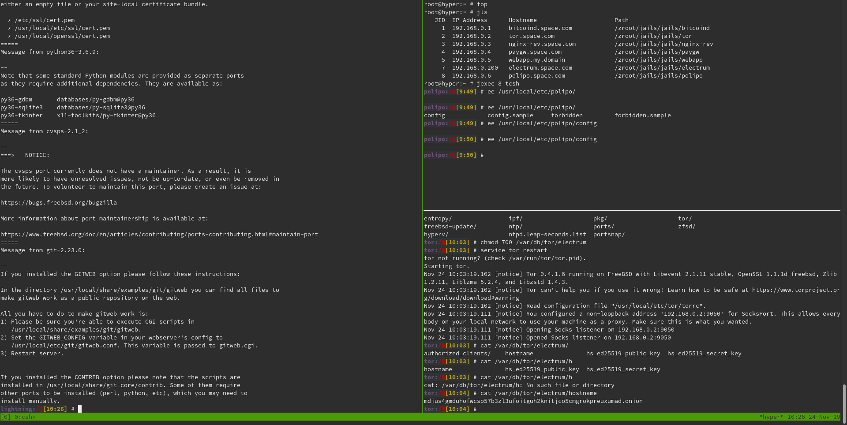Viewport: 847px width, 425px height.
Task: Click date '24-Nov-19' in status bar
Action: tap(825, 417)
